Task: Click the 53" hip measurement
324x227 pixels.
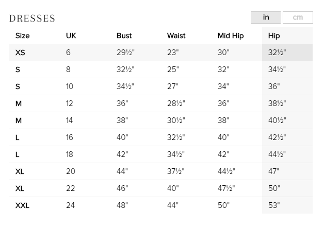Action: [274, 205]
